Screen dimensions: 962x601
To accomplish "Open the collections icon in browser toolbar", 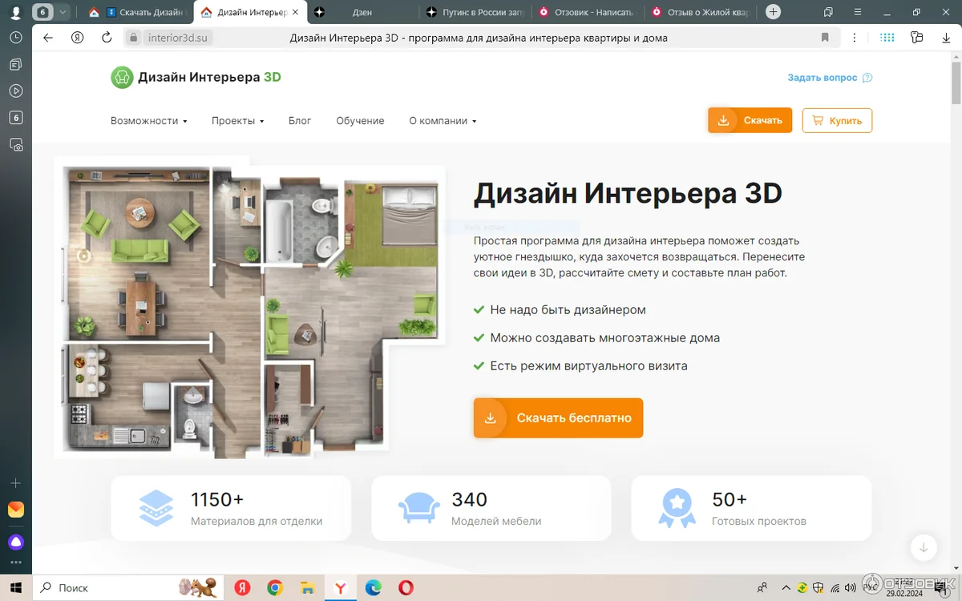I will (917, 38).
